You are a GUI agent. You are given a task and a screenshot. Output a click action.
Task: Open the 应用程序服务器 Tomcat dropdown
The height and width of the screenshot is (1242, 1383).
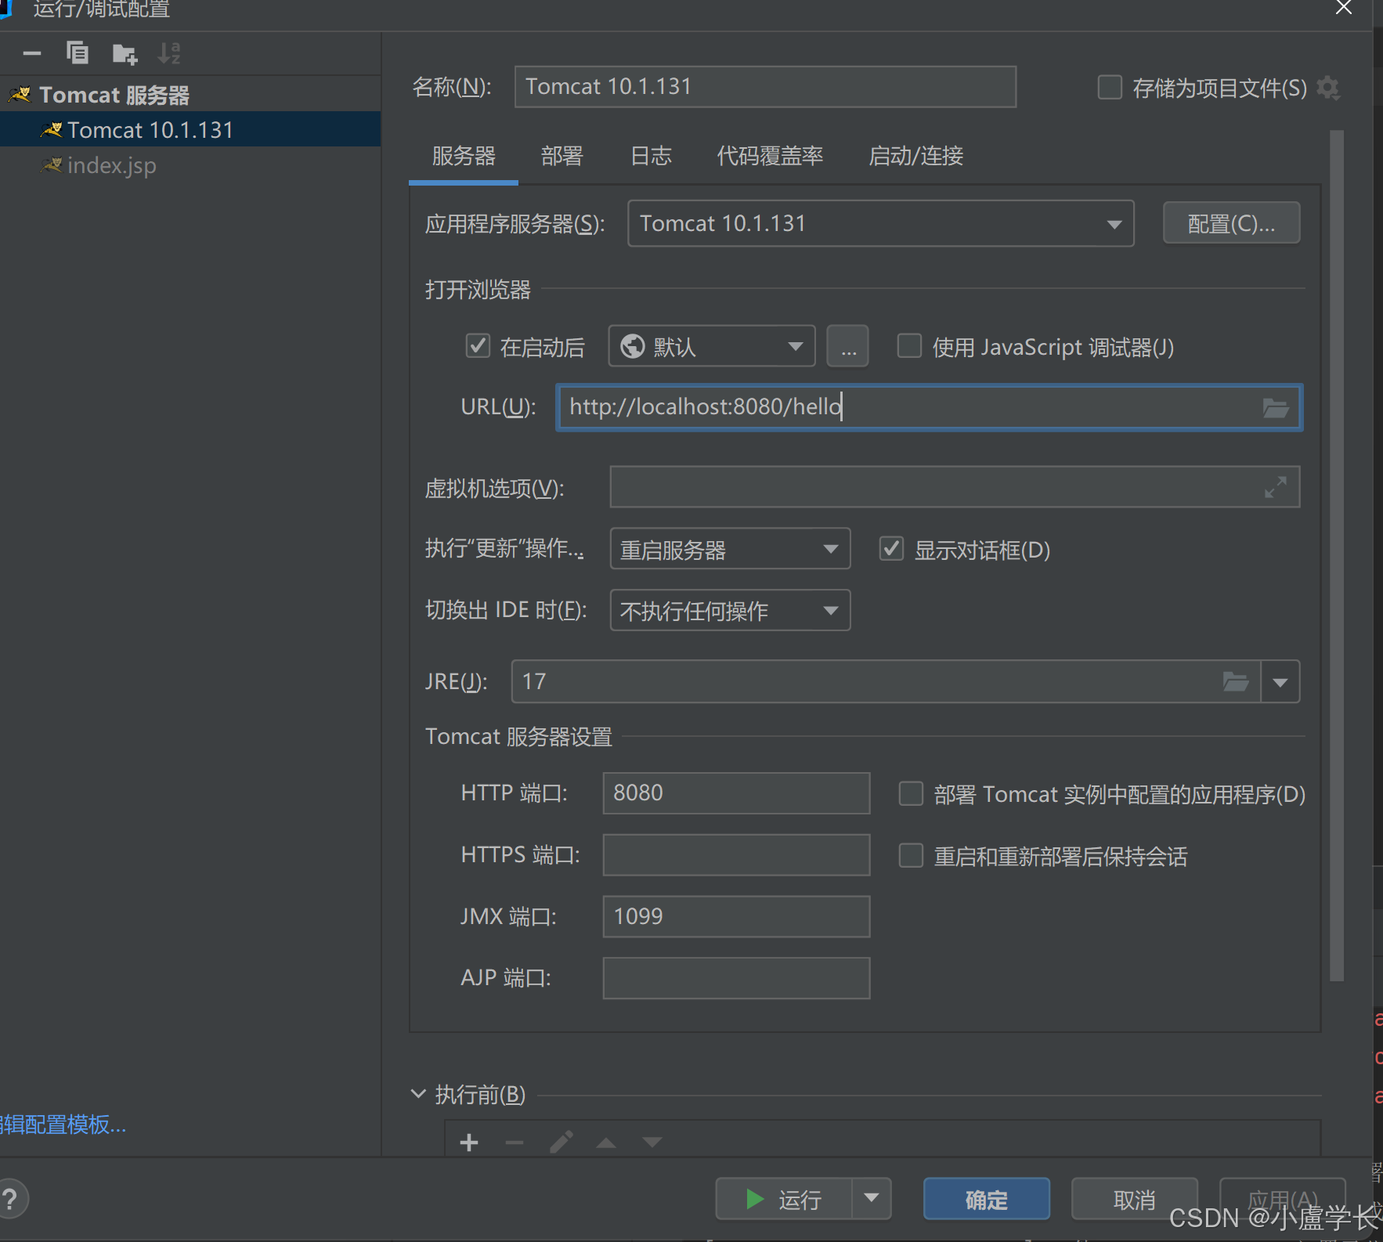click(x=881, y=224)
